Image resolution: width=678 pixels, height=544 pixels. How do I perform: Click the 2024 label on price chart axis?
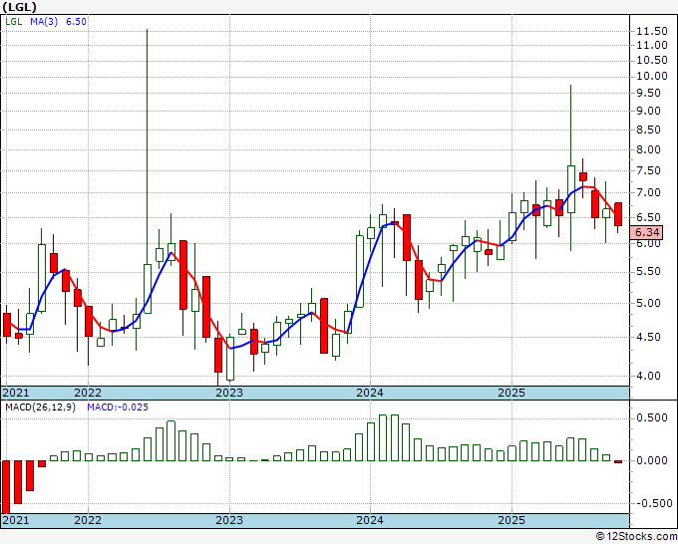click(370, 393)
